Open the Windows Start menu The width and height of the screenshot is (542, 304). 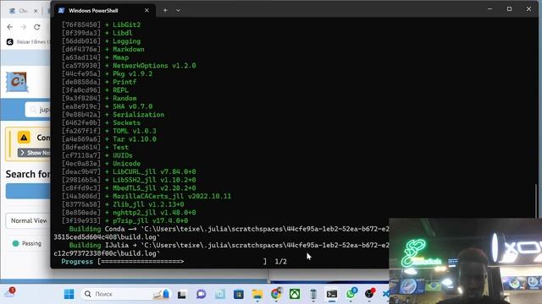click(69, 294)
